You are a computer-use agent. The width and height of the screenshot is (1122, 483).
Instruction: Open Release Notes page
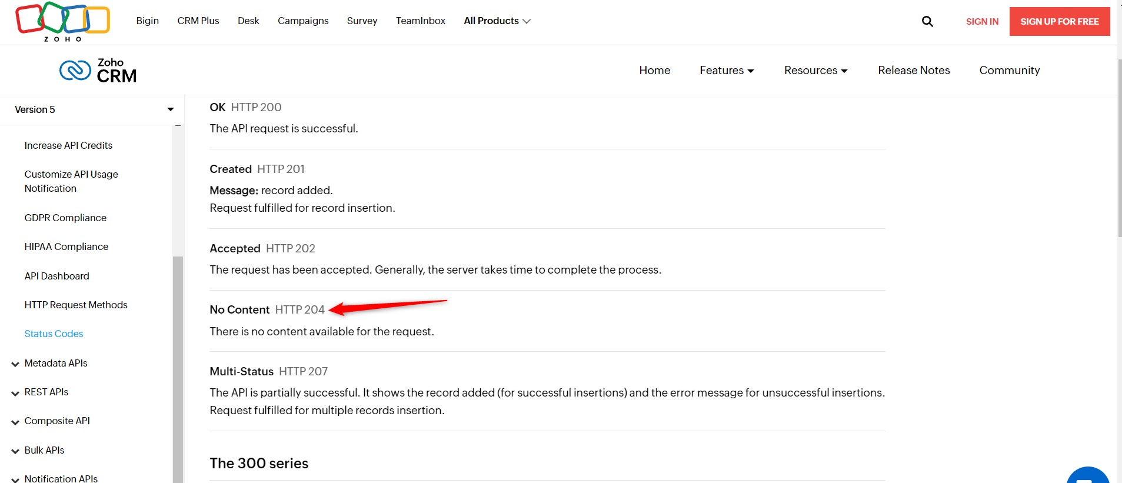[x=914, y=71]
